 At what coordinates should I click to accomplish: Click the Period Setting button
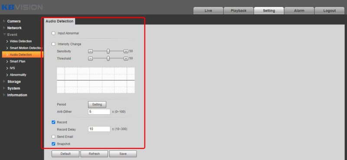[97, 105]
